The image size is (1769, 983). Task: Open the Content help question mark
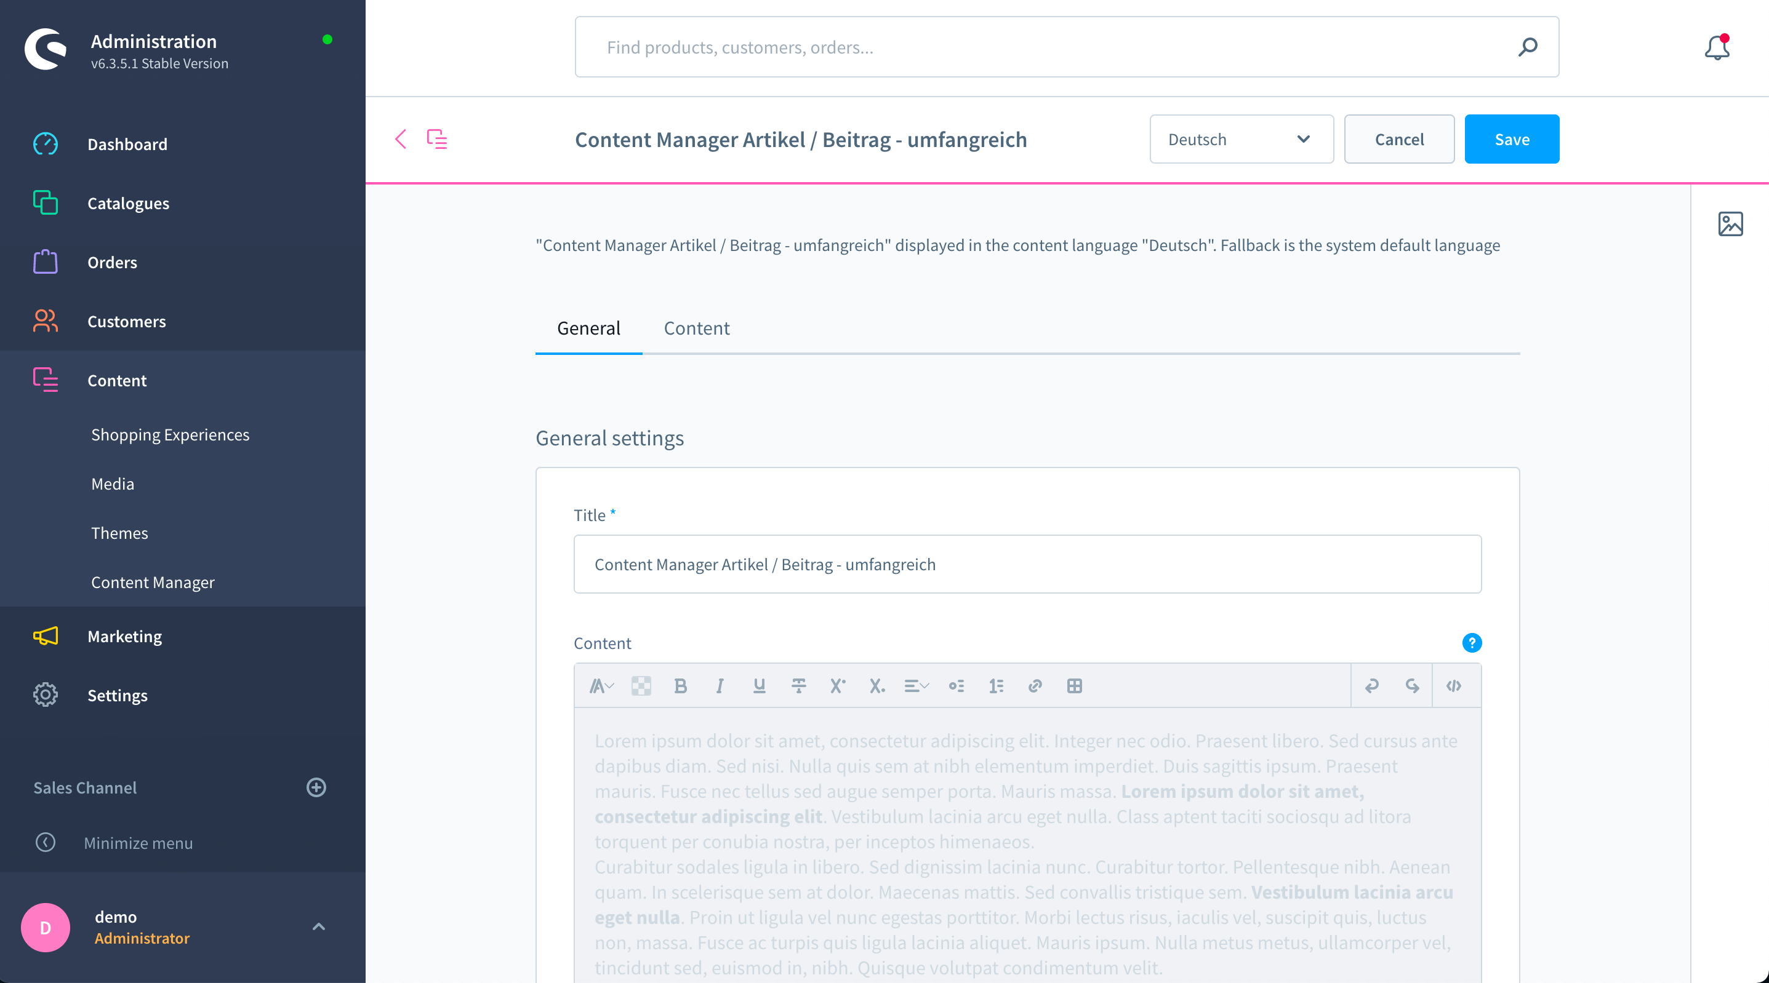click(x=1472, y=643)
